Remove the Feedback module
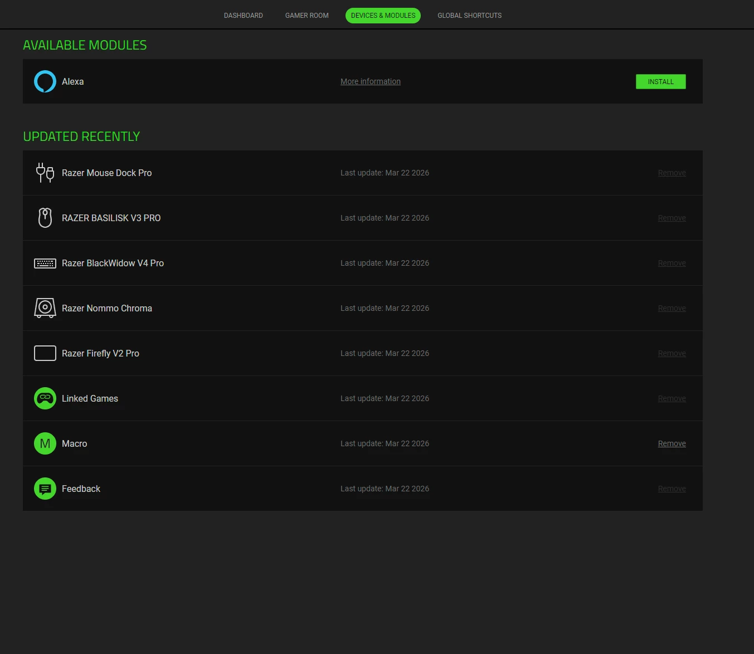This screenshot has width=754, height=654. click(672, 489)
